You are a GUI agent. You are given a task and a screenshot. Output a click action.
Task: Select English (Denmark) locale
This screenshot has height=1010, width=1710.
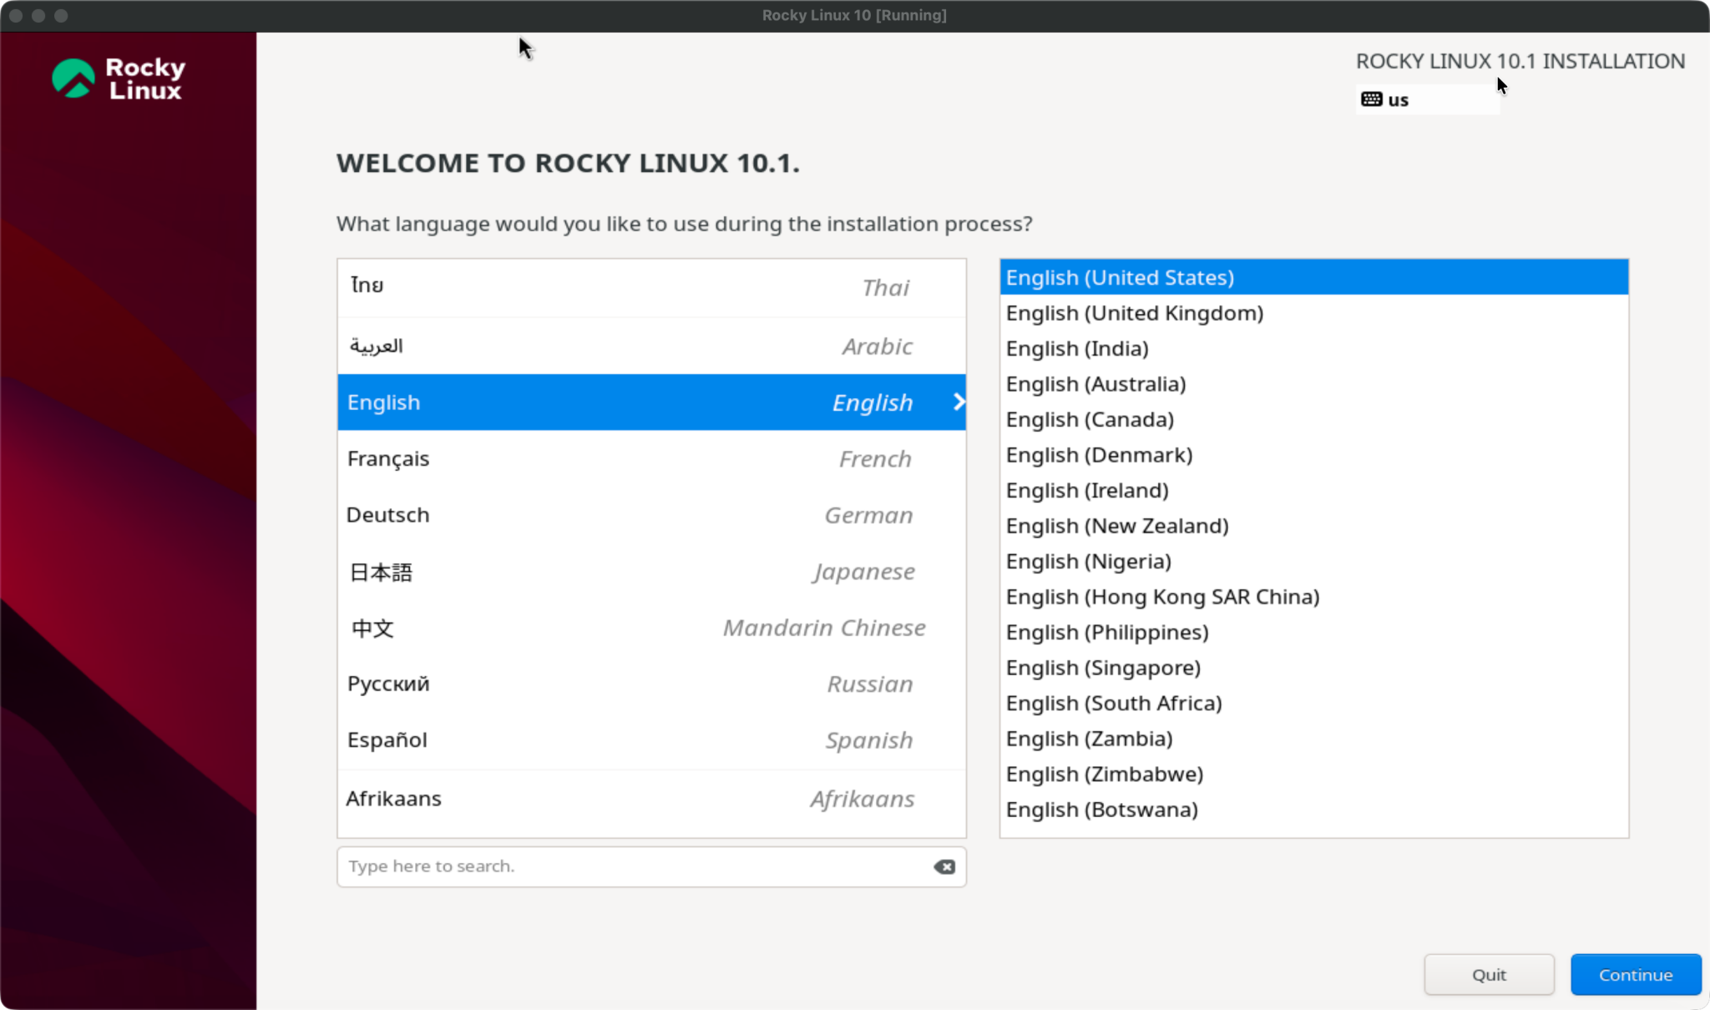point(1314,455)
